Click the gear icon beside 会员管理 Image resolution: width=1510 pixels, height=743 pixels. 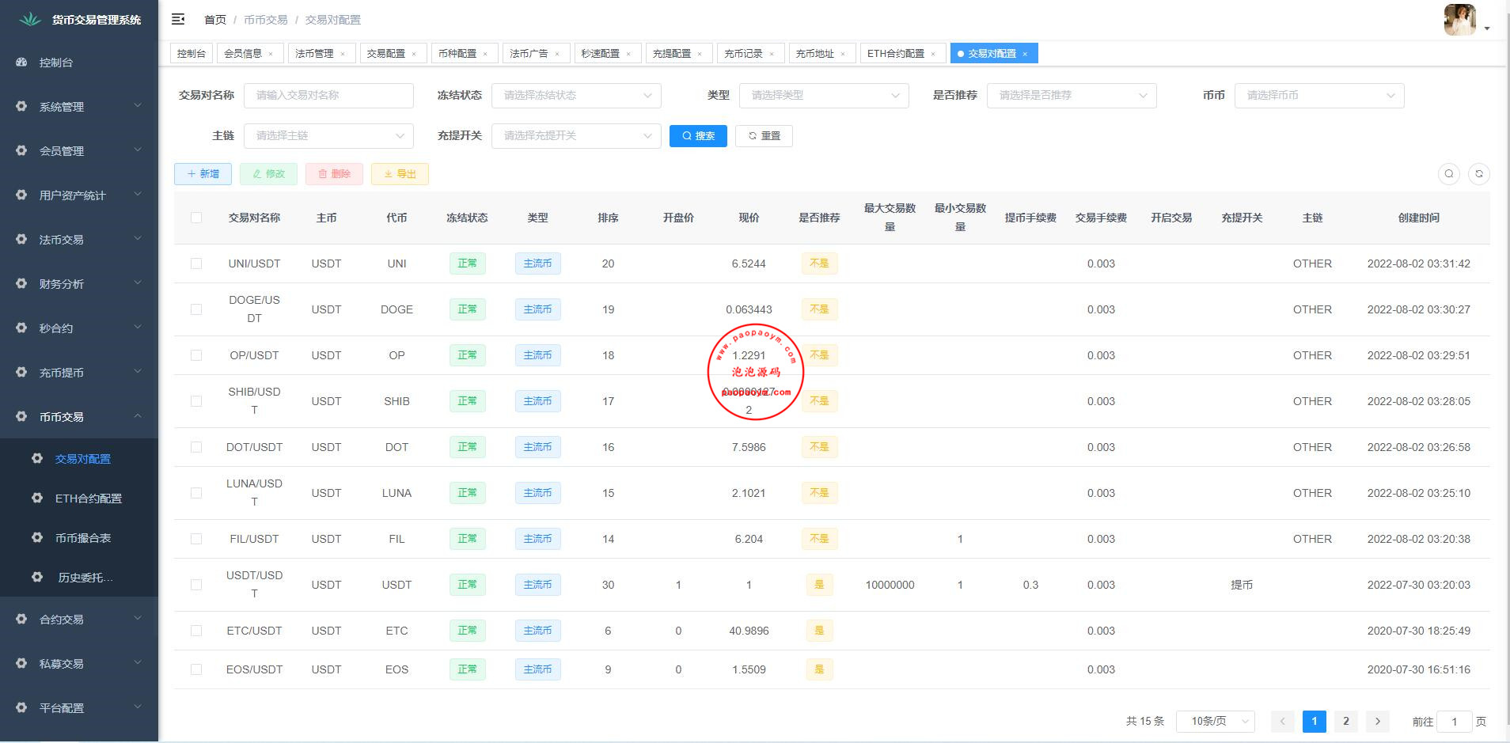click(21, 151)
